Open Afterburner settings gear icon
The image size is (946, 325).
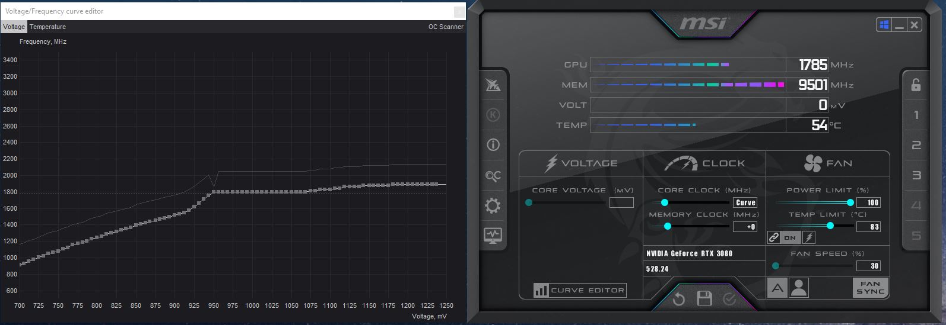493,205
